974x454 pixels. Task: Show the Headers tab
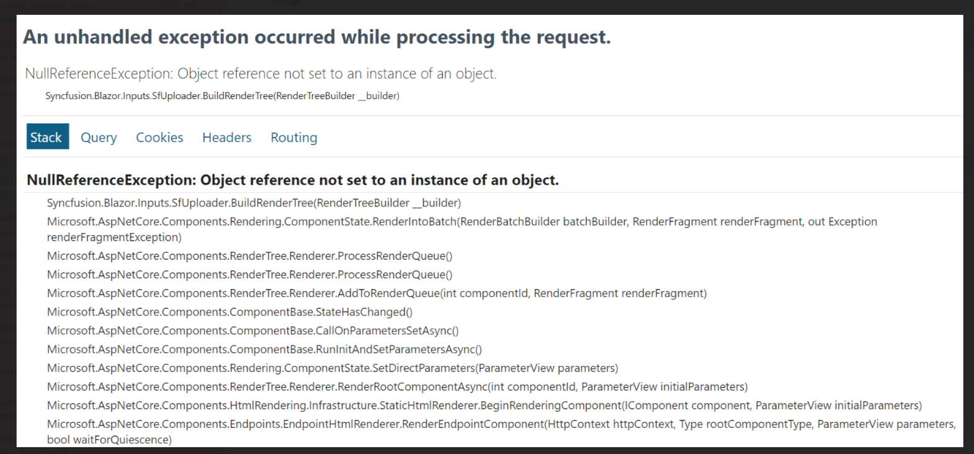click(226, 137)
